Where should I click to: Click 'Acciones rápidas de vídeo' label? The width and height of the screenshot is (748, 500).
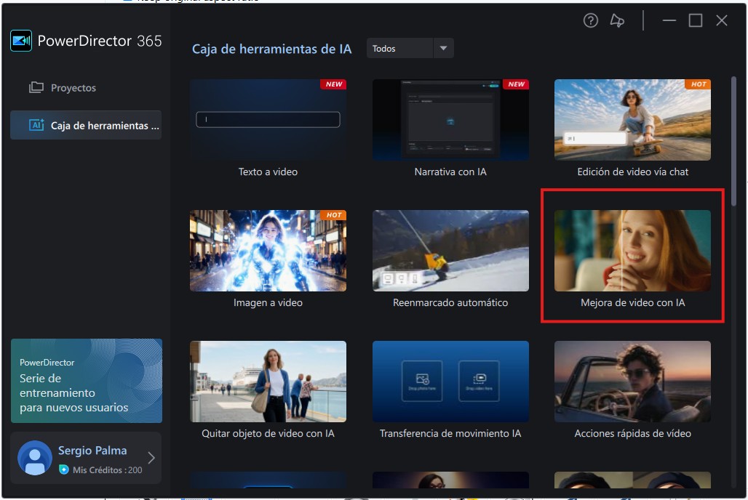pyautogui.click(x=632, y=433)
